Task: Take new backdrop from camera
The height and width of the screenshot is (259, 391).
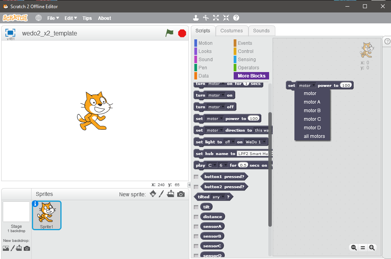Action: (27, 248)
